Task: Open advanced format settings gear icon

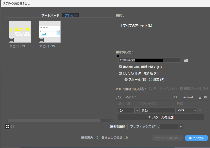Action: [205, 97]
